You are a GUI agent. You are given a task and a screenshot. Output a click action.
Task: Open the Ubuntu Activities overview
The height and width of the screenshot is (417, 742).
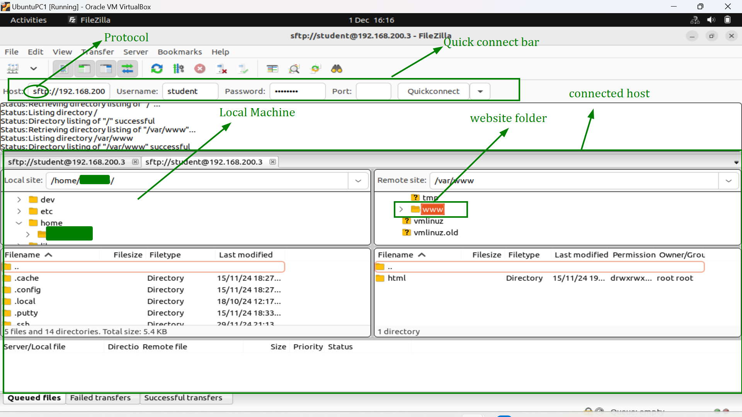[x=29, y=20]
